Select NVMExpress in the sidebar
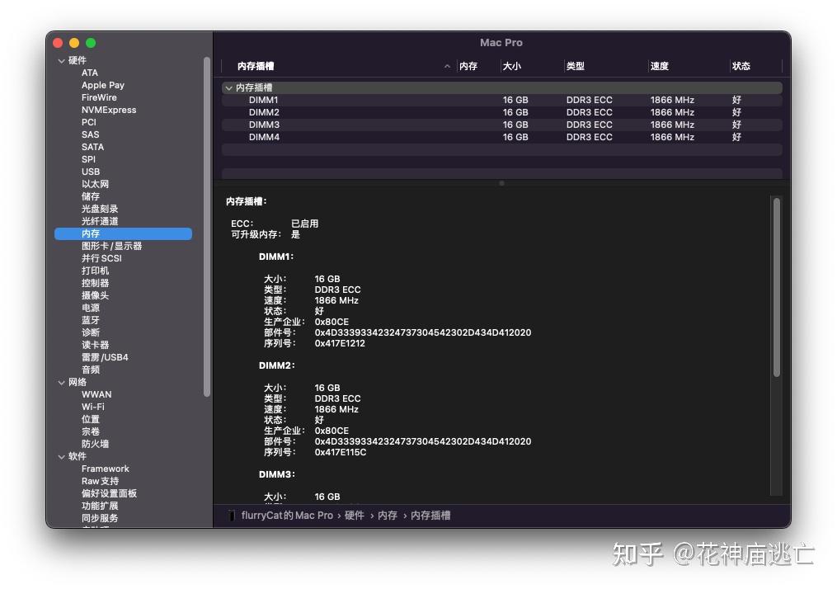837x589 pixels. coord(109,110)
